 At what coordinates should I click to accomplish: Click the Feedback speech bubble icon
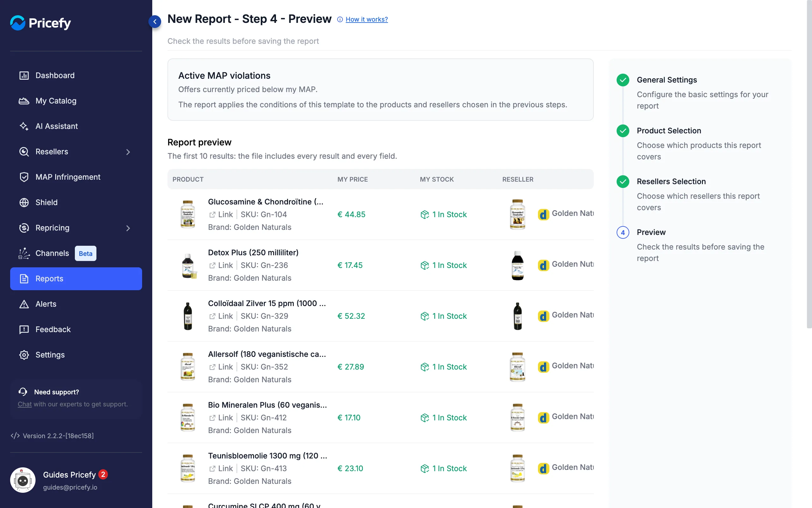point(24,330)
